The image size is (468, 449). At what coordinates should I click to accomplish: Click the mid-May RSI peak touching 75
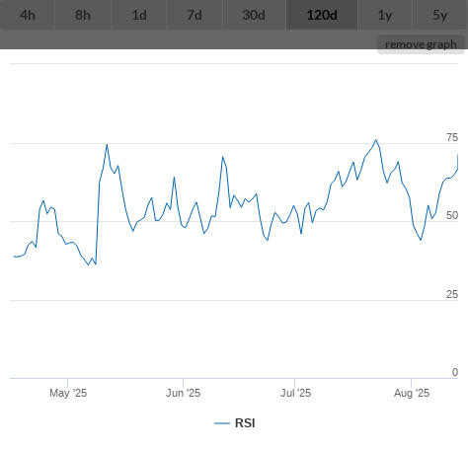click(x=107, y=144)
